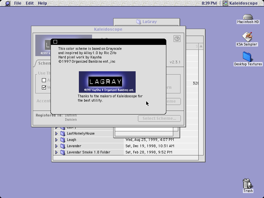Expand the Laugh folder disclosure triangle

56,140
